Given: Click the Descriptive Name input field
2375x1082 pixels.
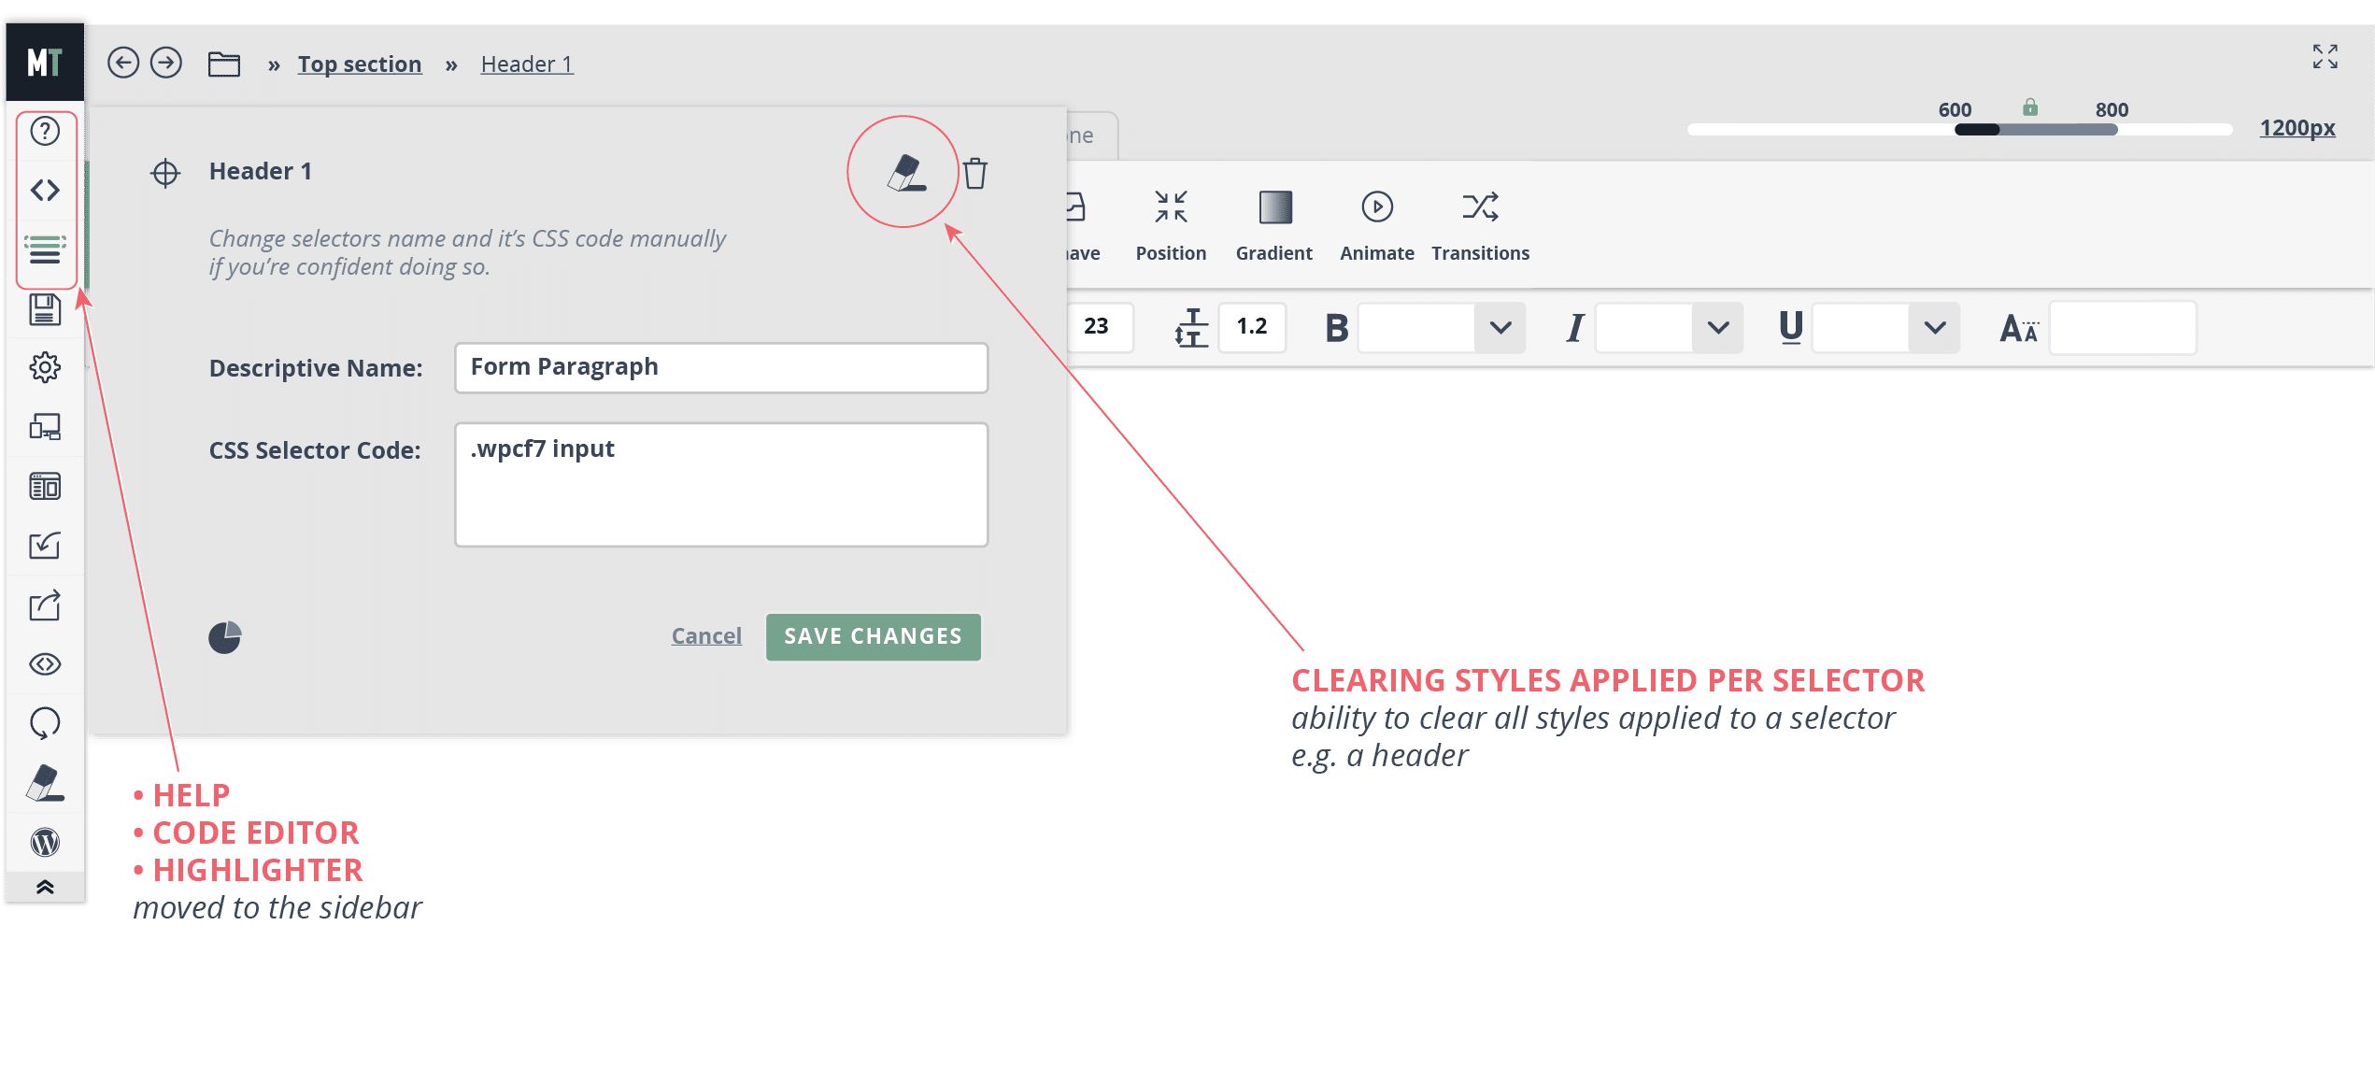Looking at the screenshot, I should [720, 367].
